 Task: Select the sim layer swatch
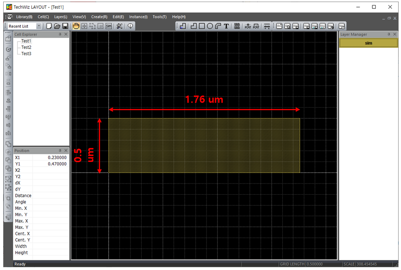click(369, 43)
